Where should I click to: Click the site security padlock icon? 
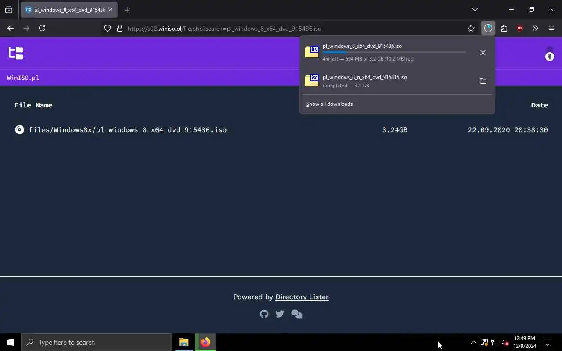point(119,29)
